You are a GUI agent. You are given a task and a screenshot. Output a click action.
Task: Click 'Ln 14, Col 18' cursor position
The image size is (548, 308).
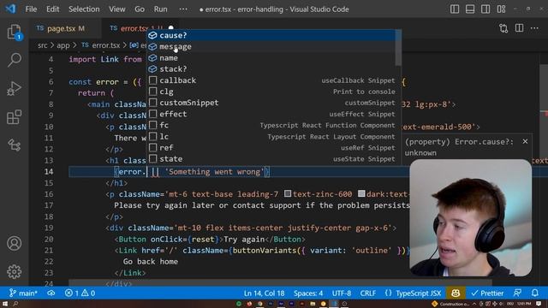coord(264,293)
